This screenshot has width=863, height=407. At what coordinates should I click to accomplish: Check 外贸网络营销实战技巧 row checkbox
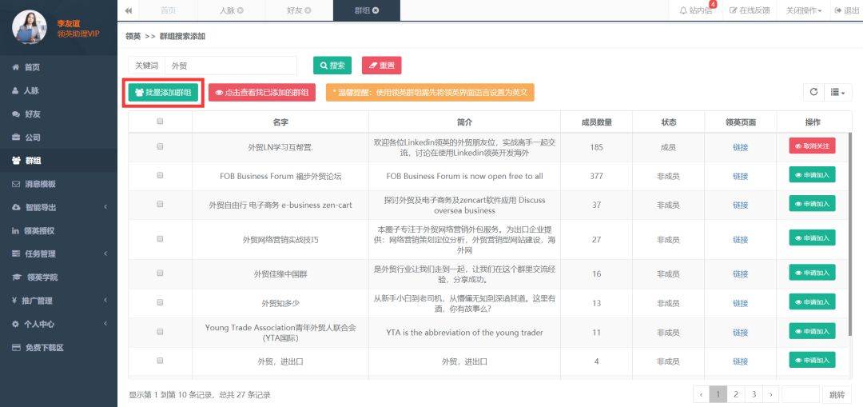click(x=160, y=239)
